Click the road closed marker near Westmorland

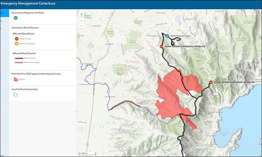click(161, 46)
